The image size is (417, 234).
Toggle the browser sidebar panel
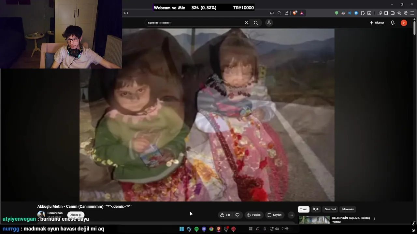386,13
